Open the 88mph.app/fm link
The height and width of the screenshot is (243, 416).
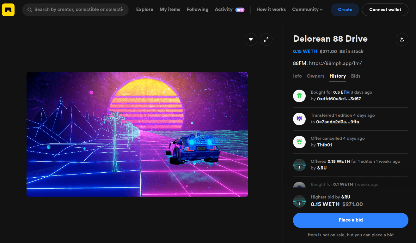(335, 63)
